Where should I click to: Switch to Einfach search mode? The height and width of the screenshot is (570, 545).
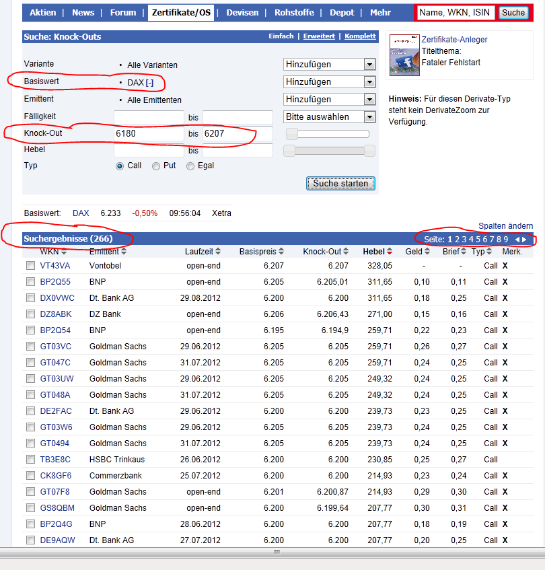[x=281, y=36]
